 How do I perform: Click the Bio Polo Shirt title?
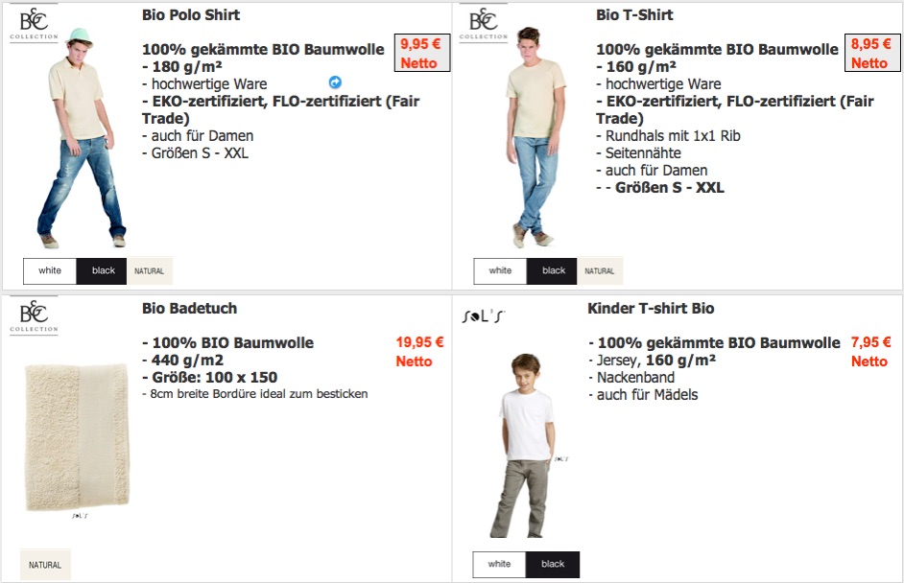click(x=191, y=15)
